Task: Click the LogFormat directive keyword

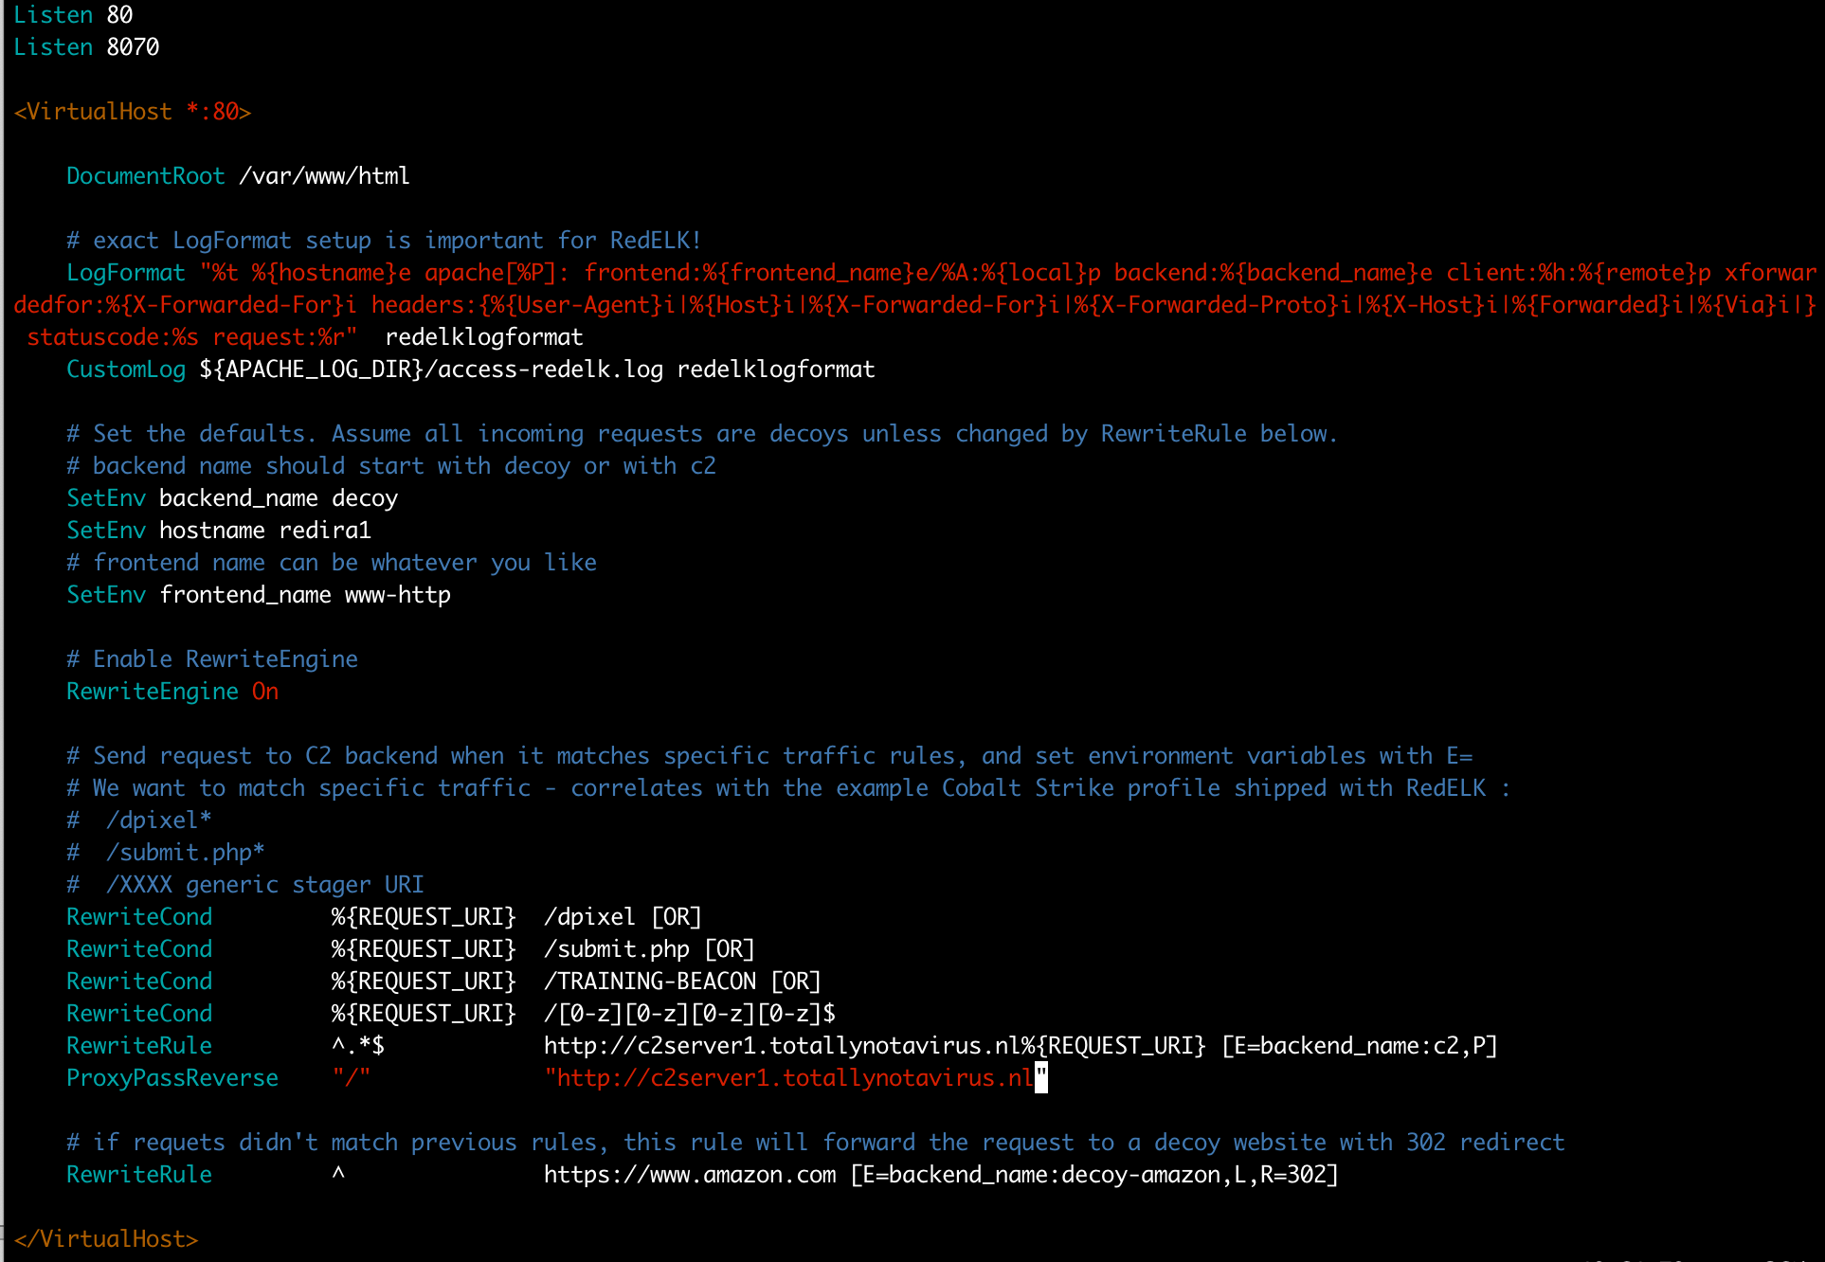Action: coord(126,273)
